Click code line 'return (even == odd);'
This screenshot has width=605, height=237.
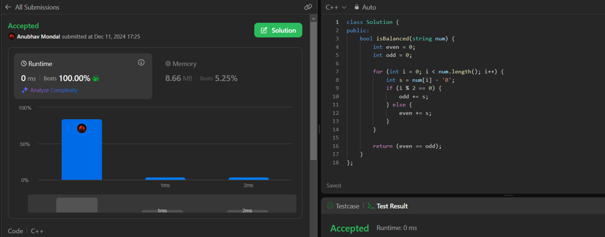point(407,146)
